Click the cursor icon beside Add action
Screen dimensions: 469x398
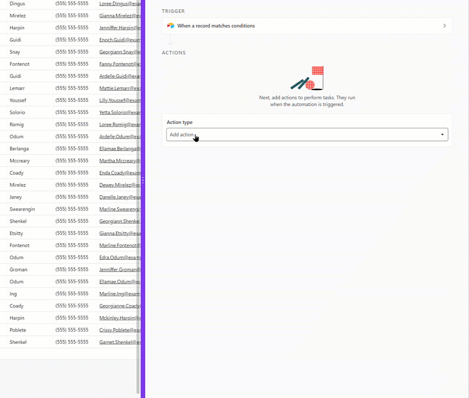[196, 137]
